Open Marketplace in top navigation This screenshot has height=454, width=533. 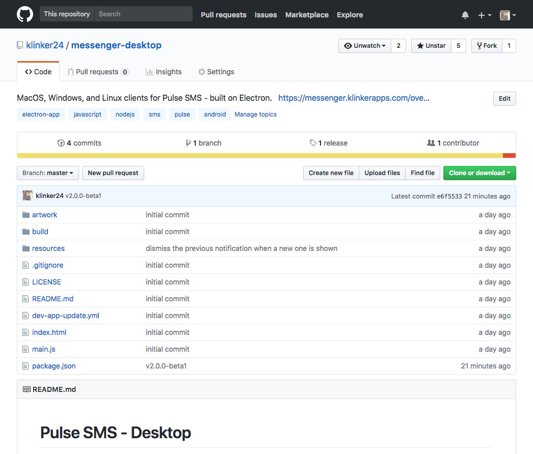pos(307,15)
